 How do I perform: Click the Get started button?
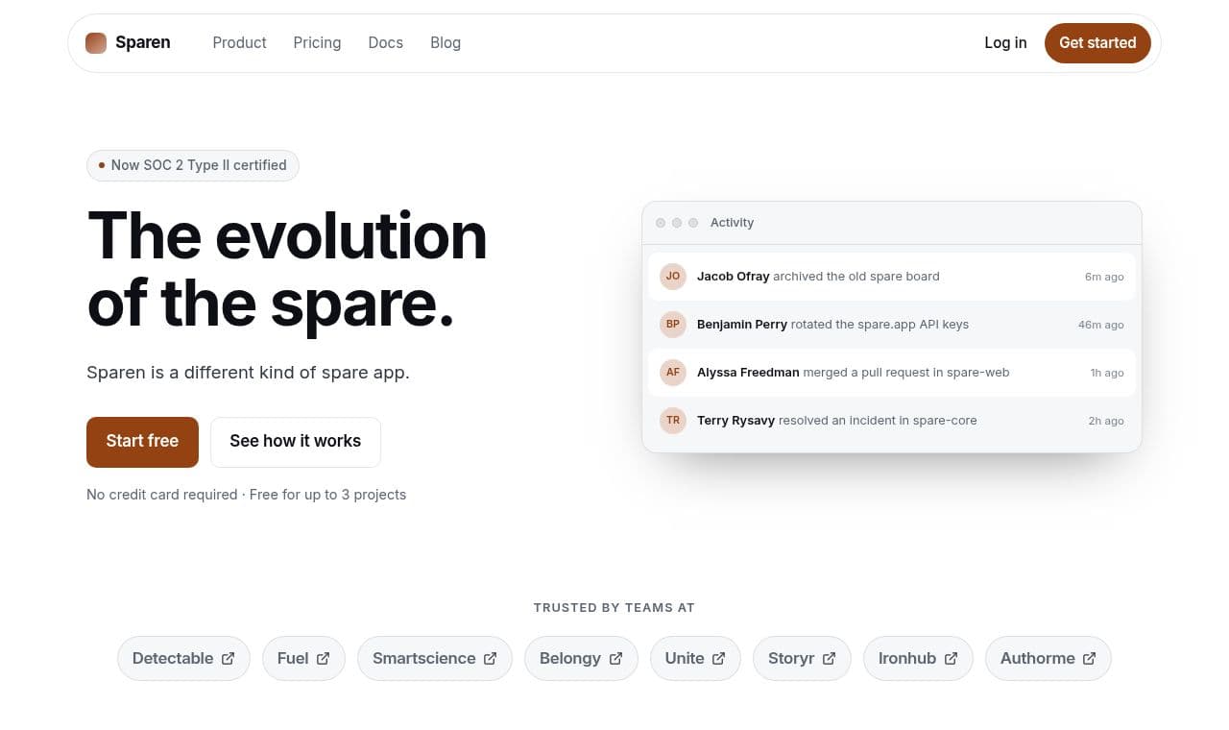tap(1097, 43)
